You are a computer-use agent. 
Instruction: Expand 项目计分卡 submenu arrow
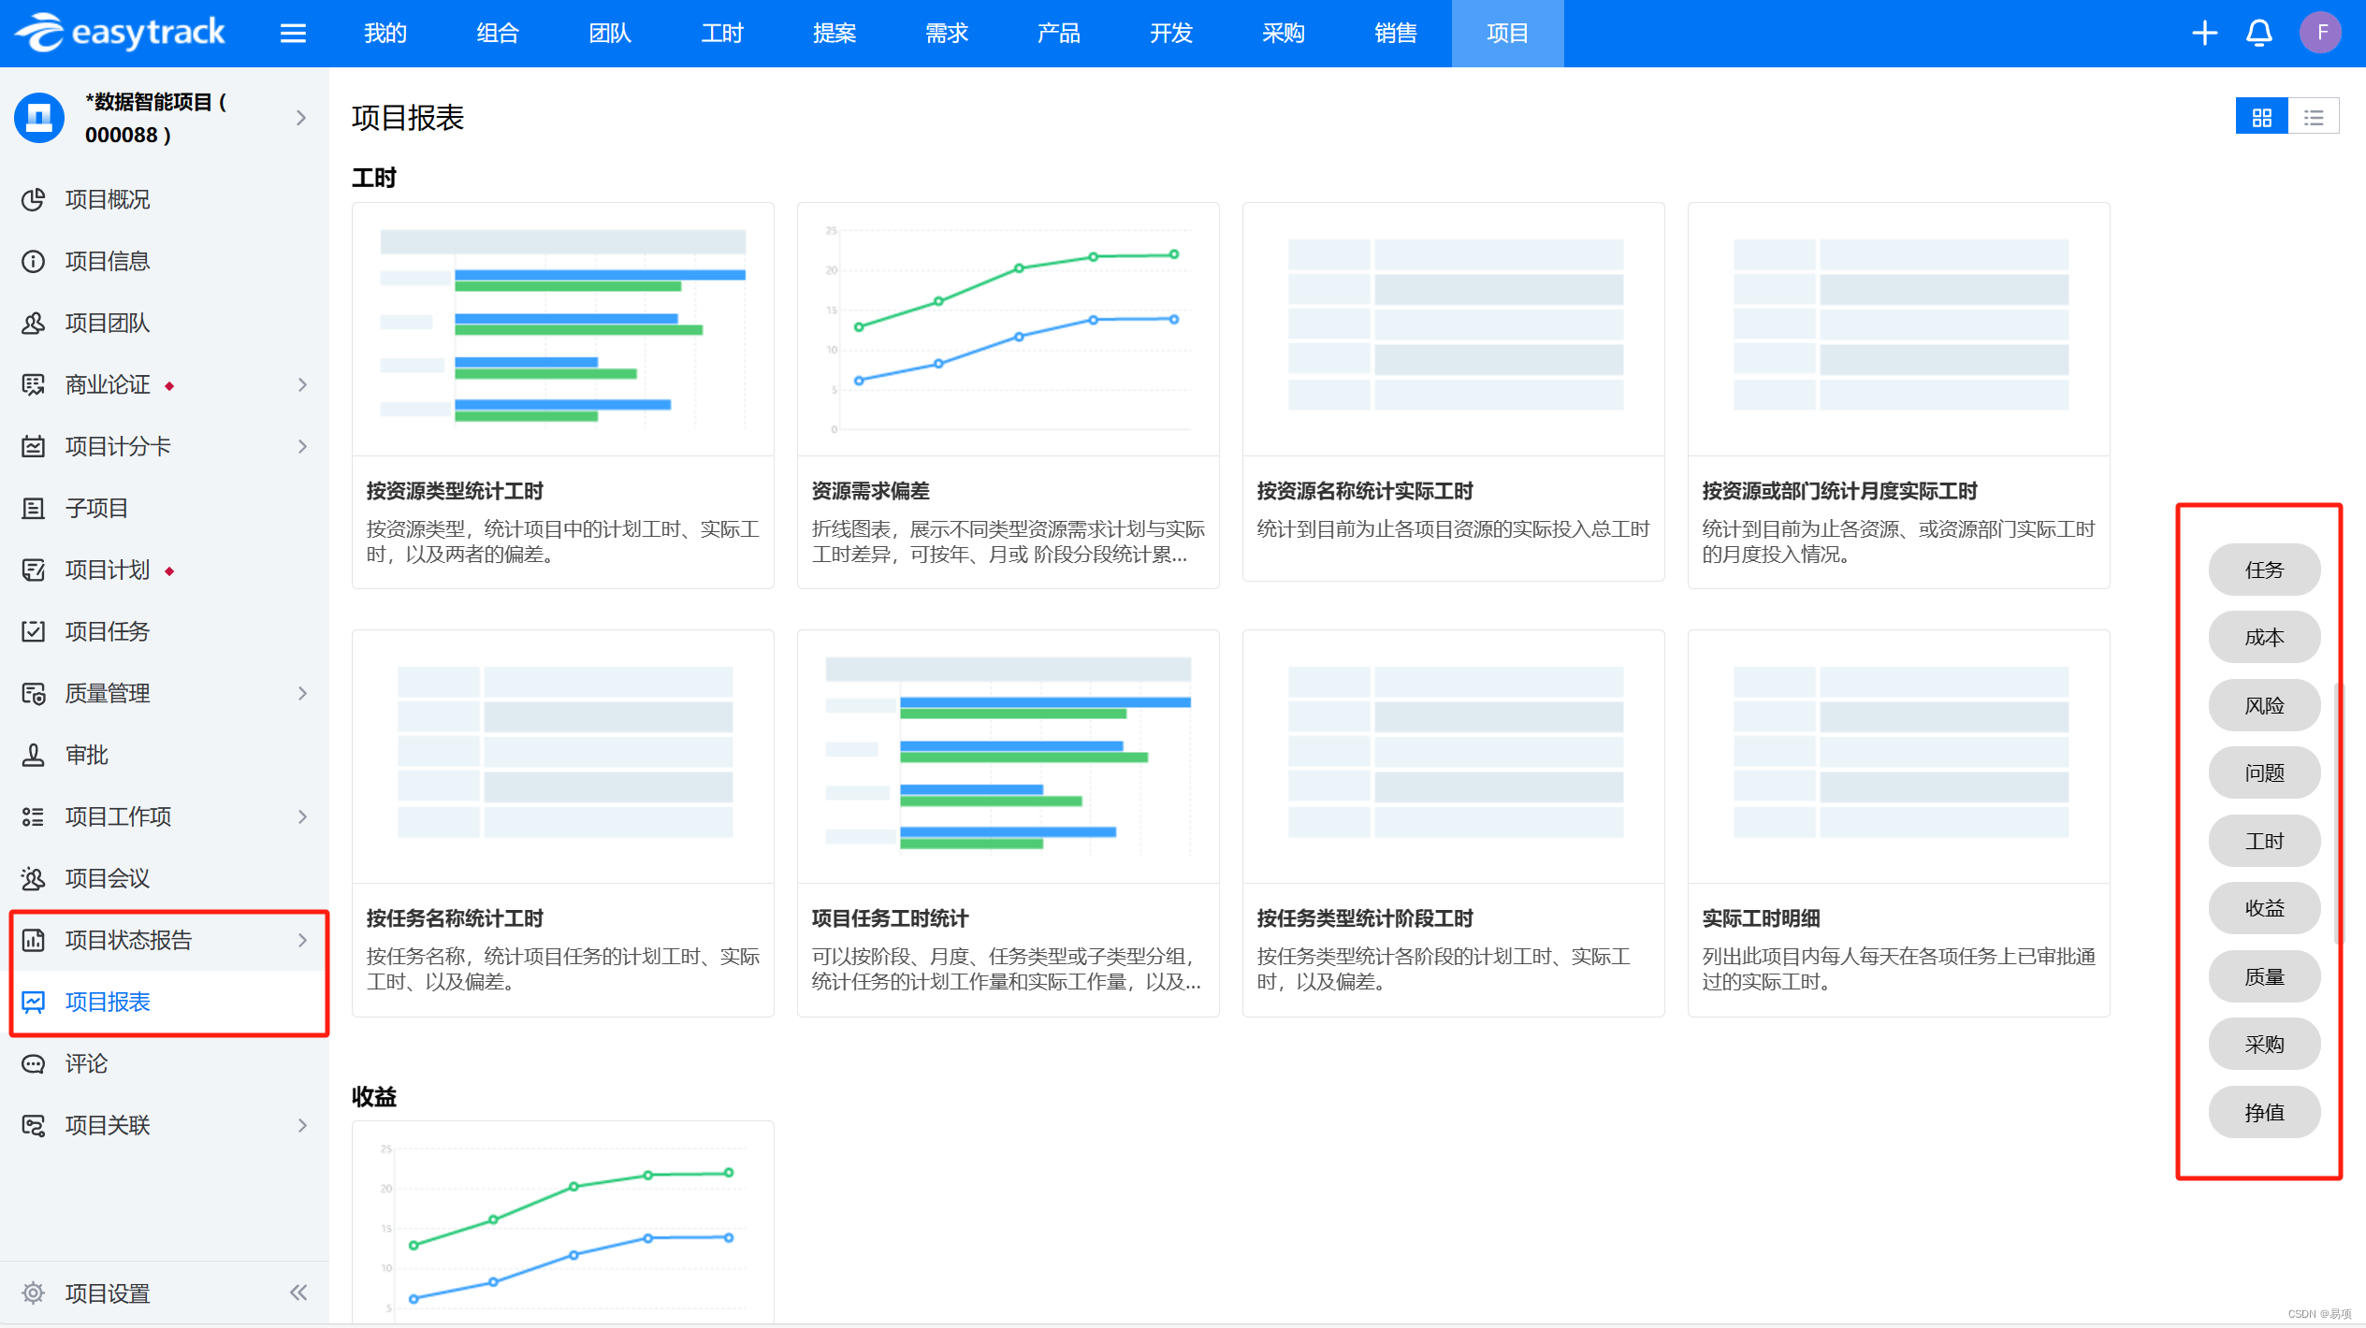[302, 446]
